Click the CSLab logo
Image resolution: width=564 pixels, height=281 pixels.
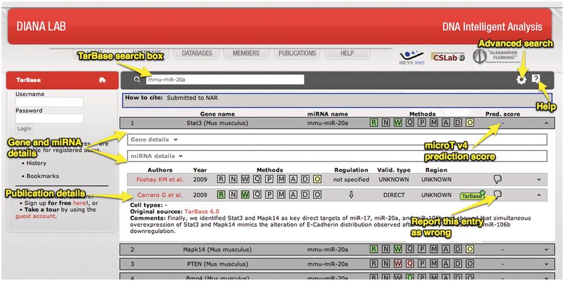pyautogui.click(x=448, y=57)
